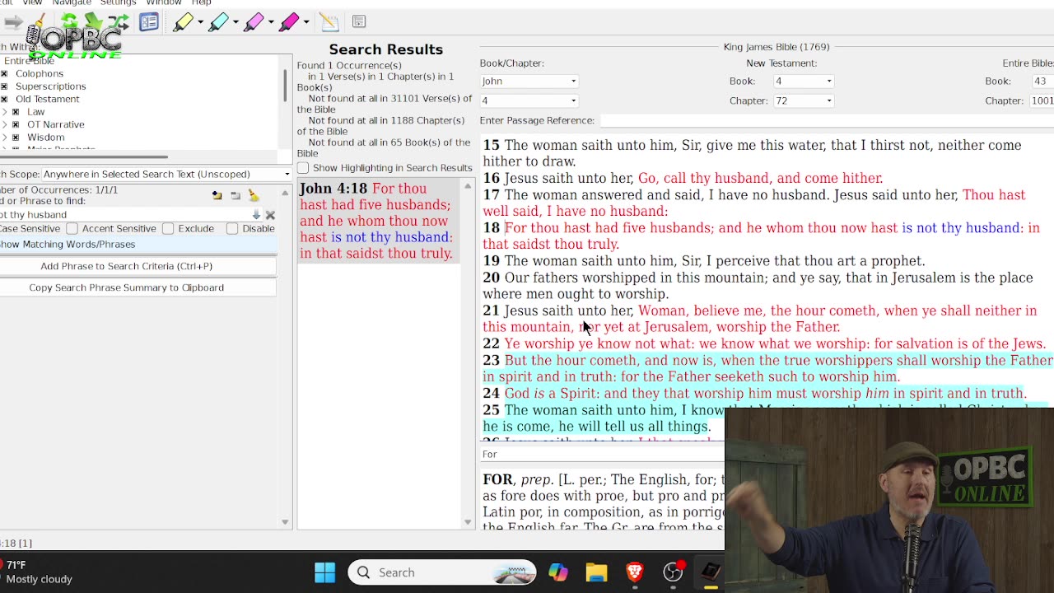This screenshot has height=593, width=1054.
Task: Open the Help menu
Action: [201, 2]
